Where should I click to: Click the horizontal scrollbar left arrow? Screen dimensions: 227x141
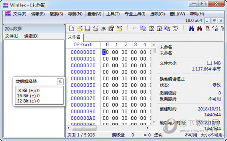[68, 128]
